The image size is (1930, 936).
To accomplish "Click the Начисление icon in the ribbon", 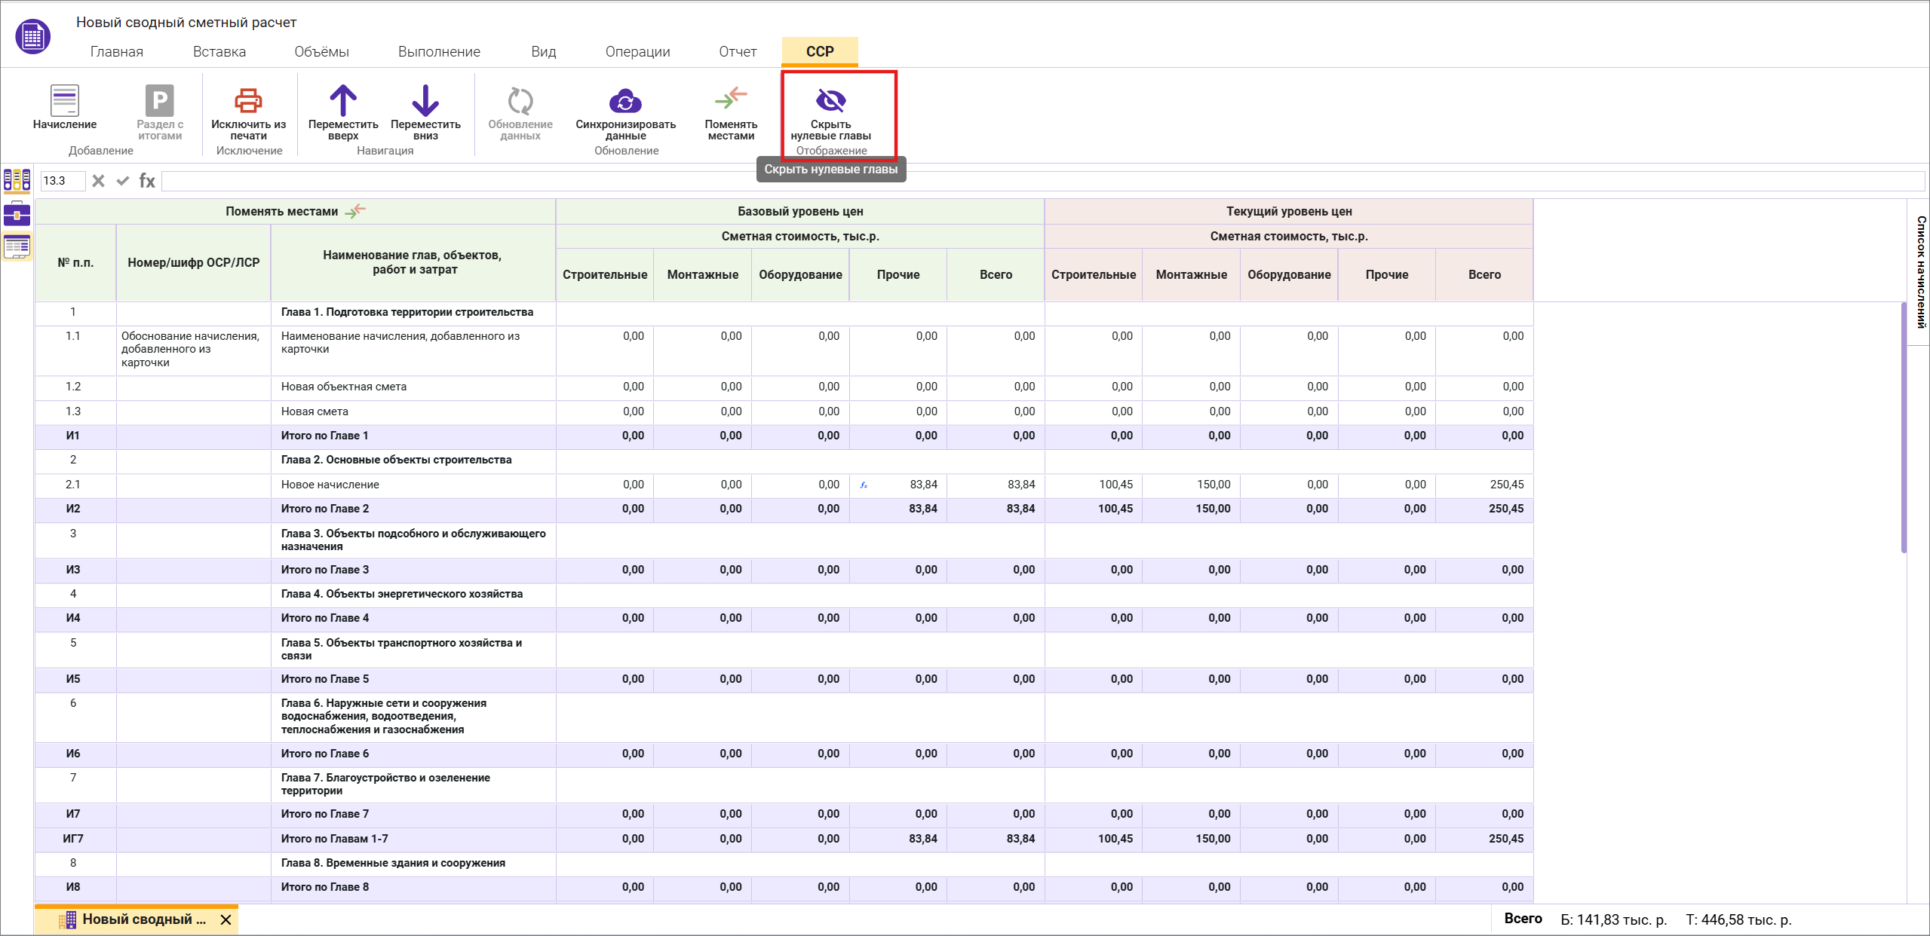I will 65,101.
